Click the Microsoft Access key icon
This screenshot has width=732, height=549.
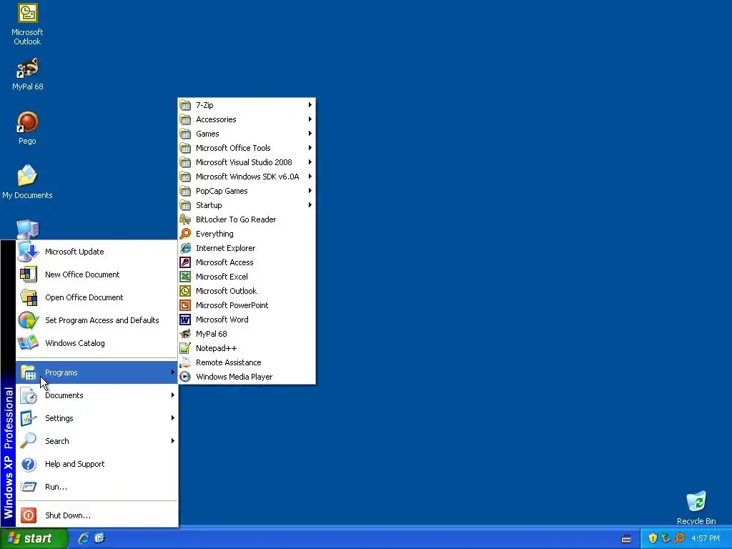pos(185,262)
